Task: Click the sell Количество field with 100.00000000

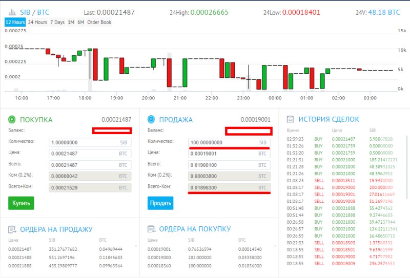Action: (x=229, y=142)
